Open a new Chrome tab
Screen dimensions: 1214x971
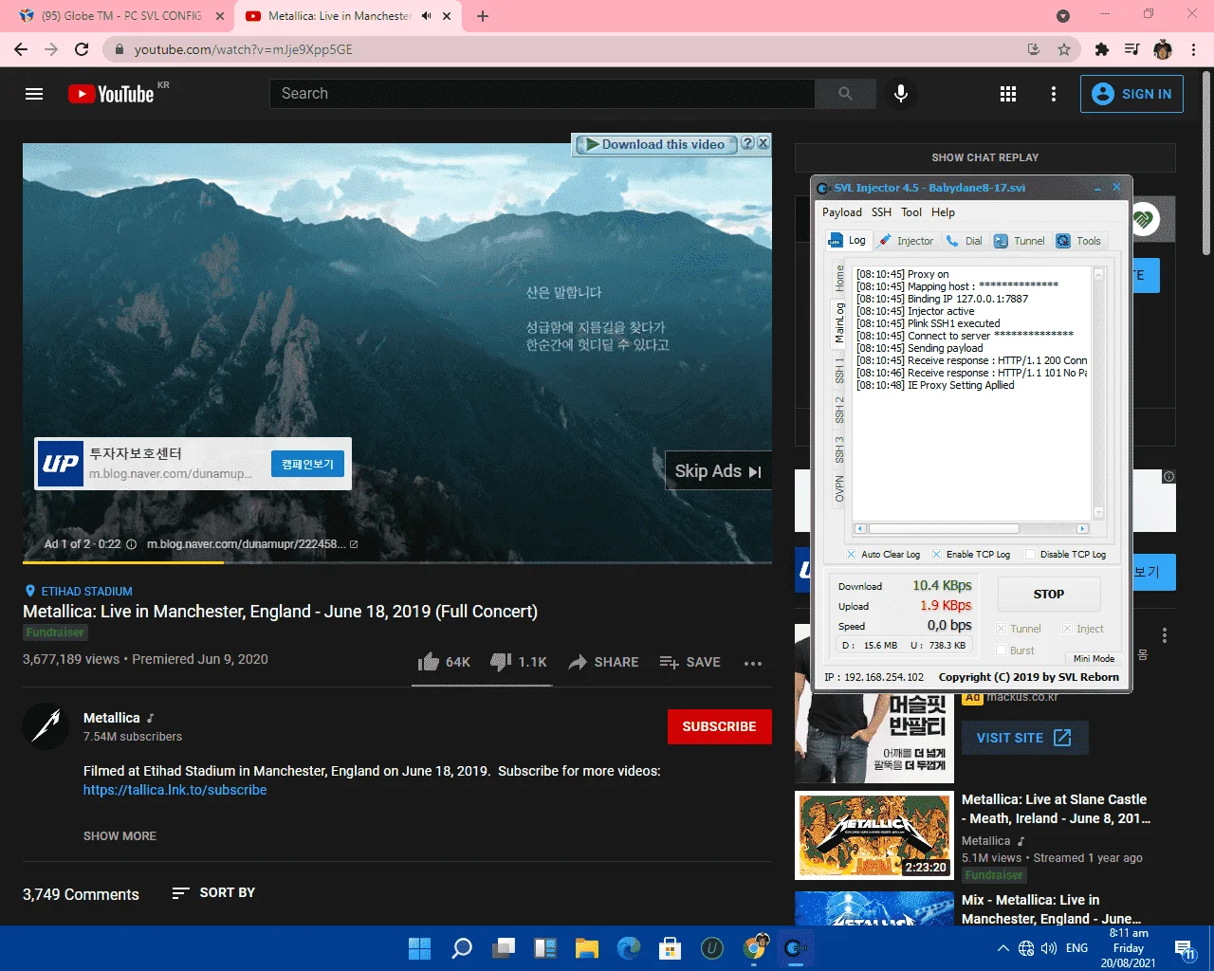pyautogui.click(x=482, y=16)
